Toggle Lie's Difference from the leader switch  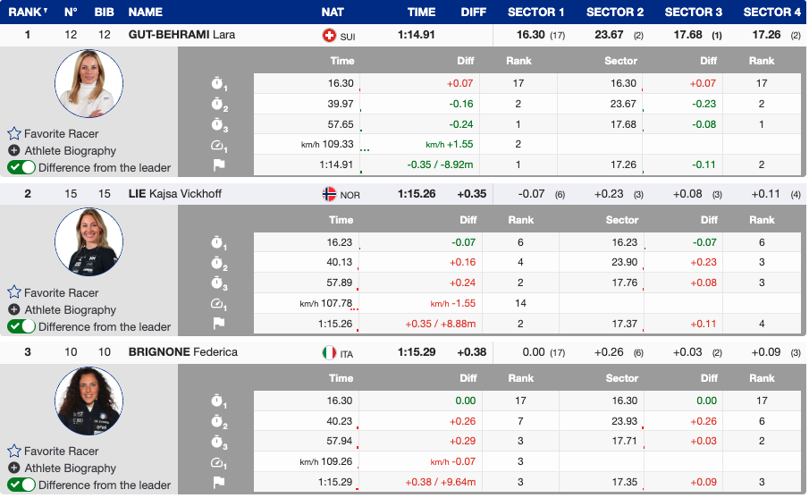21,326
